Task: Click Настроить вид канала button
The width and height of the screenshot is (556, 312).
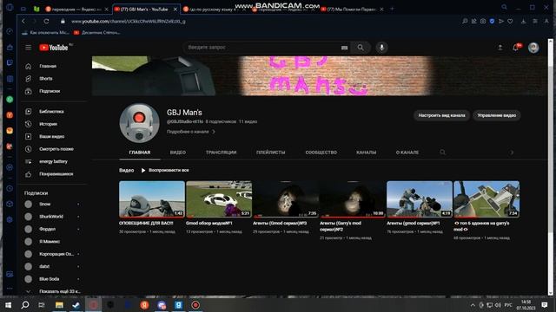Action: pyautogui.click(x=442, y=115)
